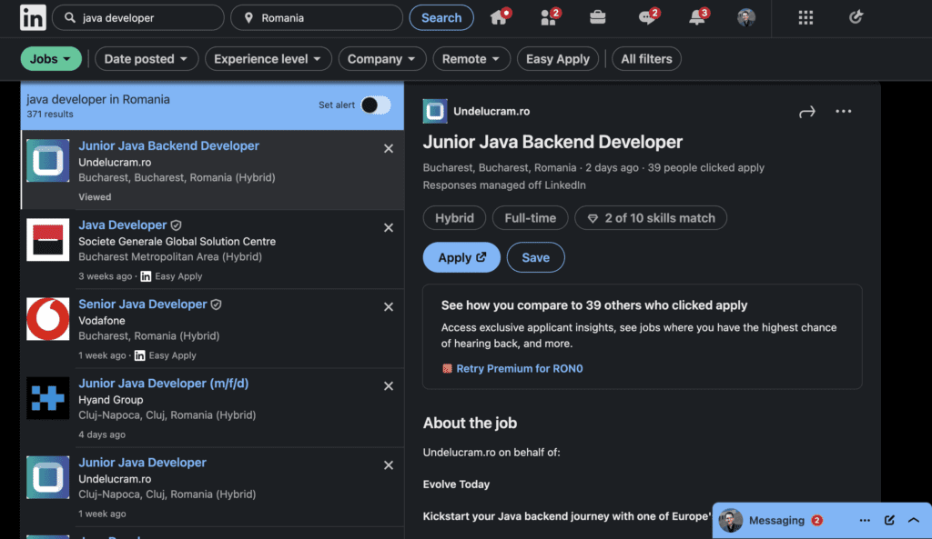
Task: Open the apps grid icon
Action: (x=805, y=18)
